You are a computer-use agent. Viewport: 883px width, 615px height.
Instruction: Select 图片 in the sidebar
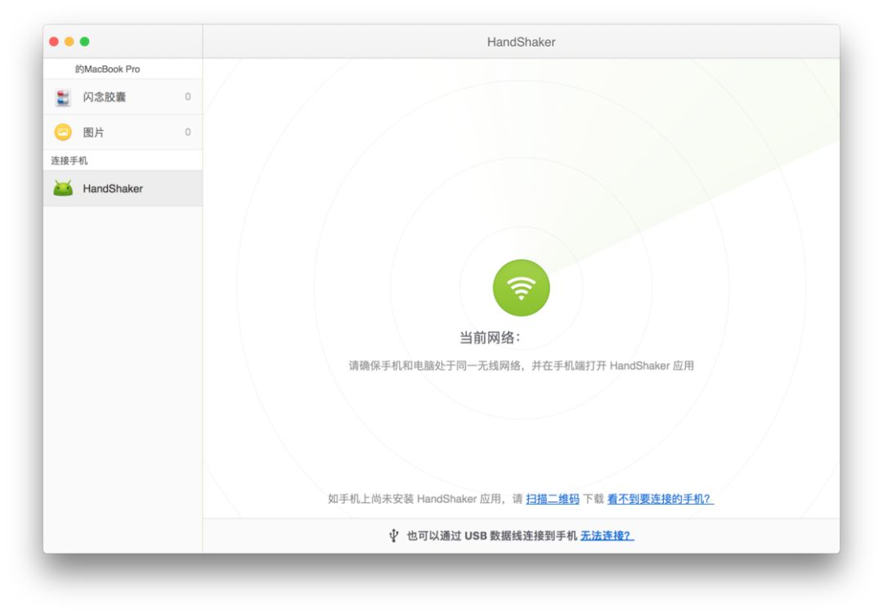pyautogui.click(x=123, y=132)
